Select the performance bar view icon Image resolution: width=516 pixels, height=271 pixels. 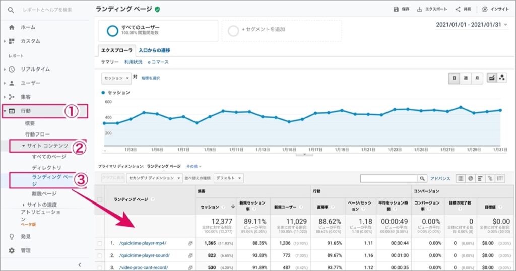[x=480, y=178]
